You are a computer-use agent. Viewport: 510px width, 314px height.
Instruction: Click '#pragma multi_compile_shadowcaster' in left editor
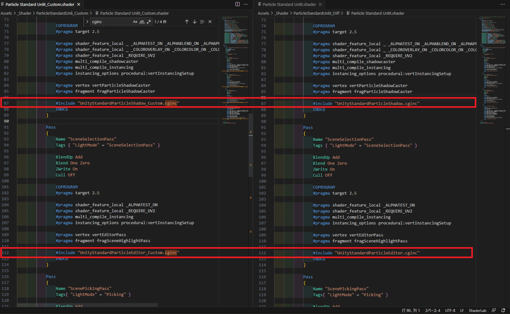(x=97, y=61)
